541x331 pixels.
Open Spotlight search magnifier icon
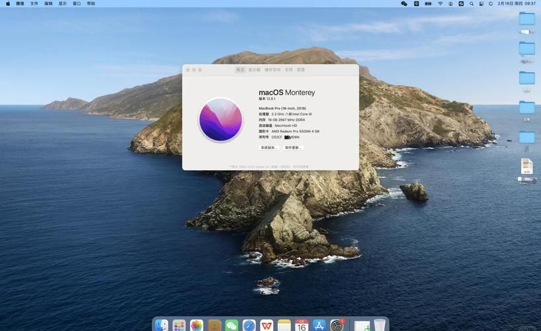coord(472,3)
